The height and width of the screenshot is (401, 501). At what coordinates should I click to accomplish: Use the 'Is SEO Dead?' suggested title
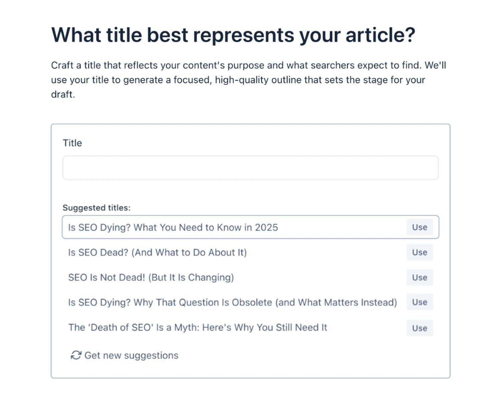pyautogui.click(x=420, y=252)
